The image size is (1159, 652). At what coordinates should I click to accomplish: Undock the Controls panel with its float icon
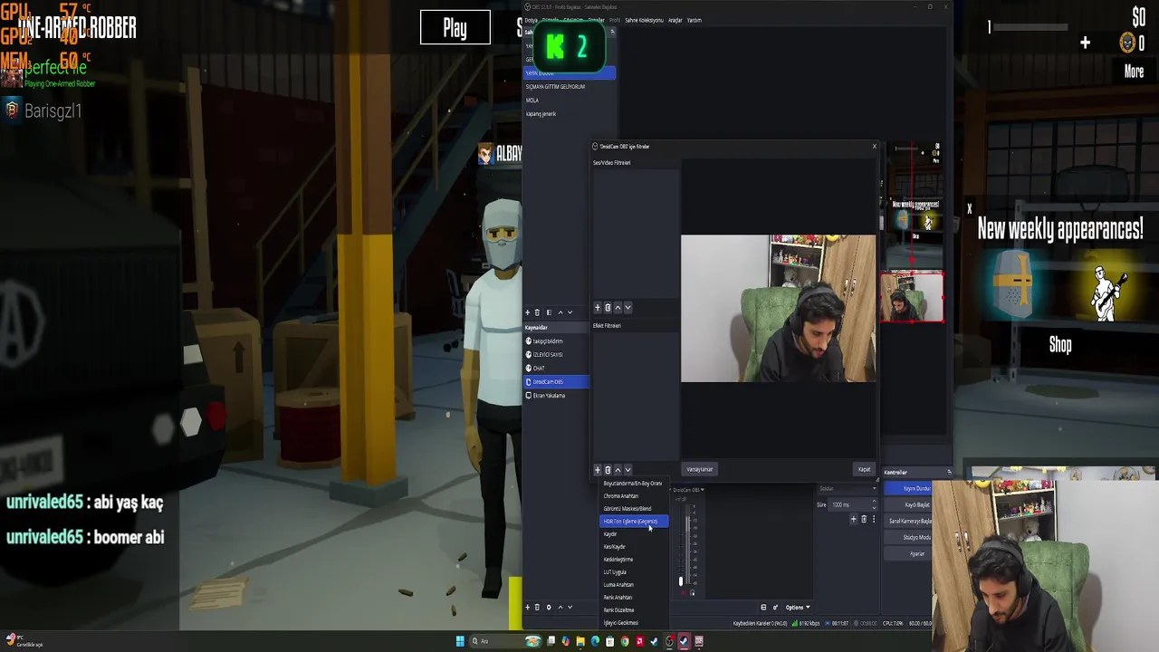click(x=949, y=472)
